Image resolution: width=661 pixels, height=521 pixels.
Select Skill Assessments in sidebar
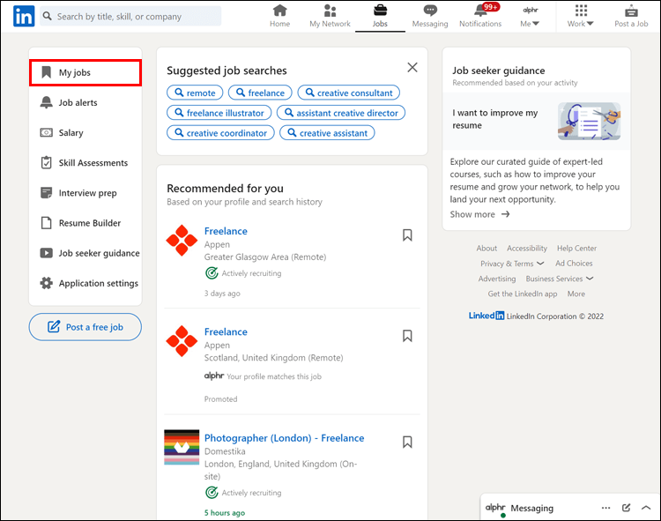click(x=93, y=163)
